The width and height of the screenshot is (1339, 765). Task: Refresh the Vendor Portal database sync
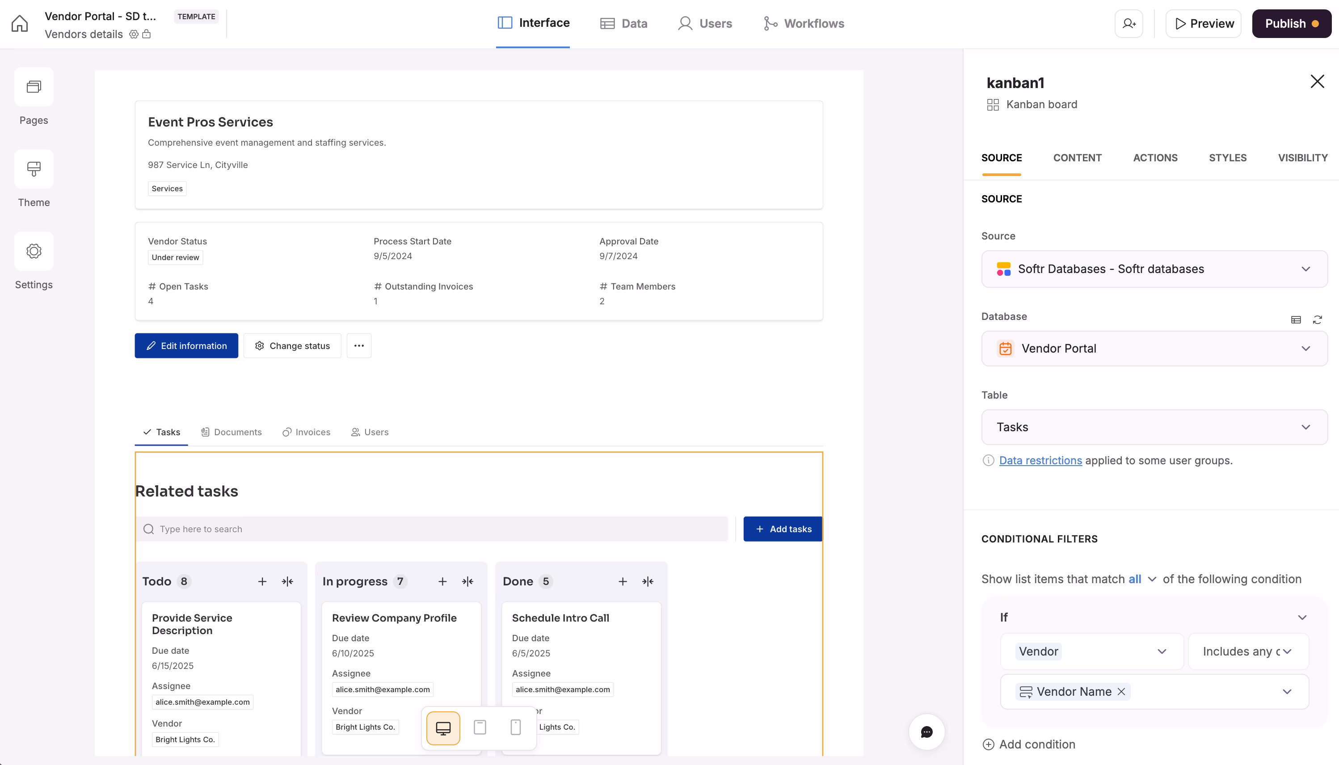click(x=1318, y=319)
